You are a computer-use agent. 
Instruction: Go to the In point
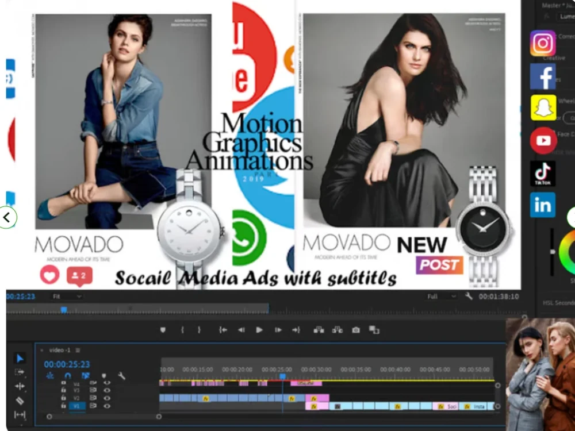click(x=223, y=330)
